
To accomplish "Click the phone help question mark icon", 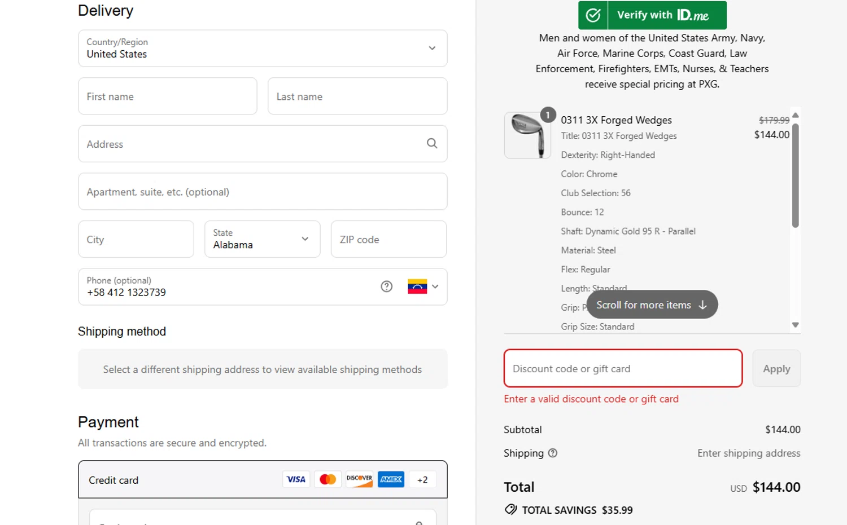I will coord(387,286).
